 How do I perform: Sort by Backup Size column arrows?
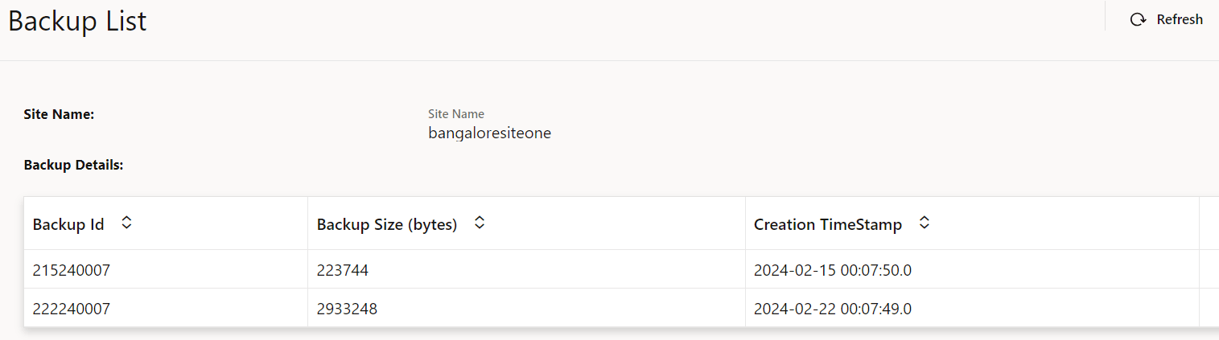480,223
